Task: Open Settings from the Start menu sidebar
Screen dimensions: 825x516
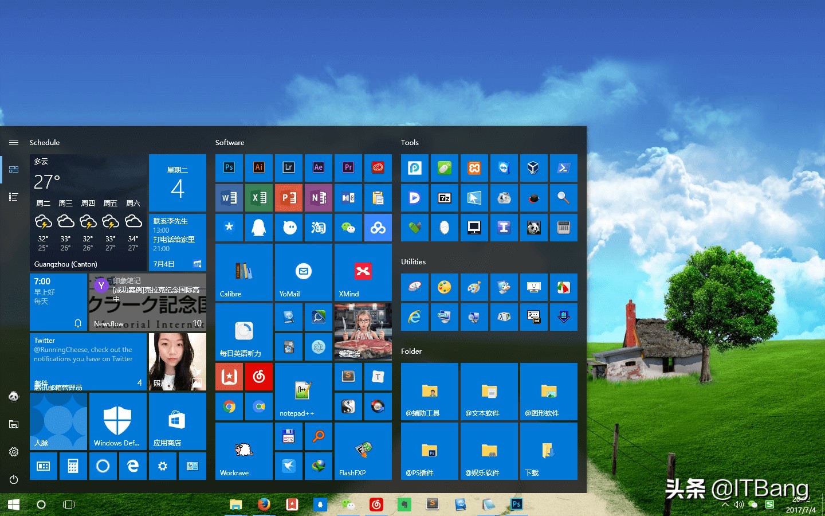Action: 14,452
